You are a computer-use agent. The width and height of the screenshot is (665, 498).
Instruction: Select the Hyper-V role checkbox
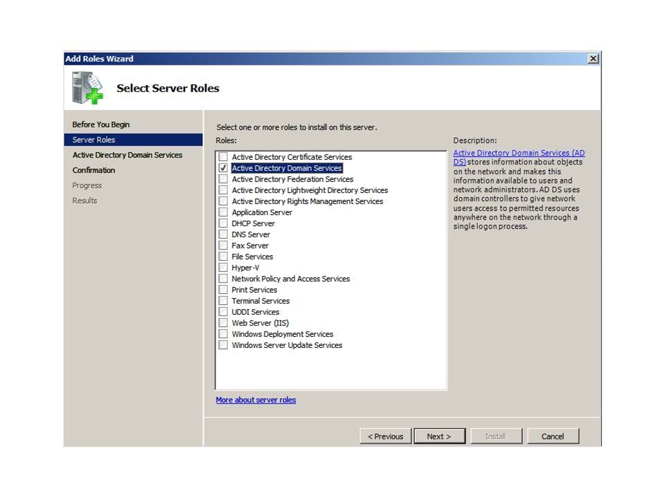coord(223,268)
